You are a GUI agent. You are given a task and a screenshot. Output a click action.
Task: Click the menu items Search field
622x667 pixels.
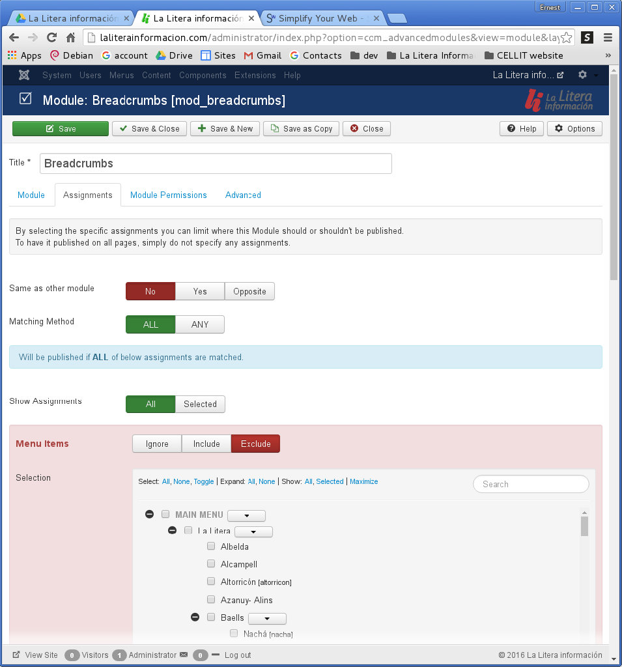point(531,484)
